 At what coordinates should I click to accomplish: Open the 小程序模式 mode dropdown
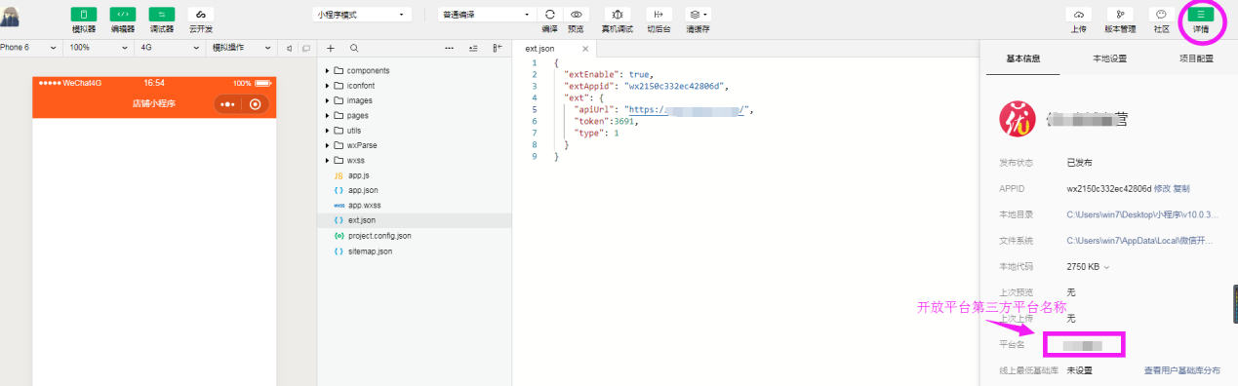(x=362, y=15)
